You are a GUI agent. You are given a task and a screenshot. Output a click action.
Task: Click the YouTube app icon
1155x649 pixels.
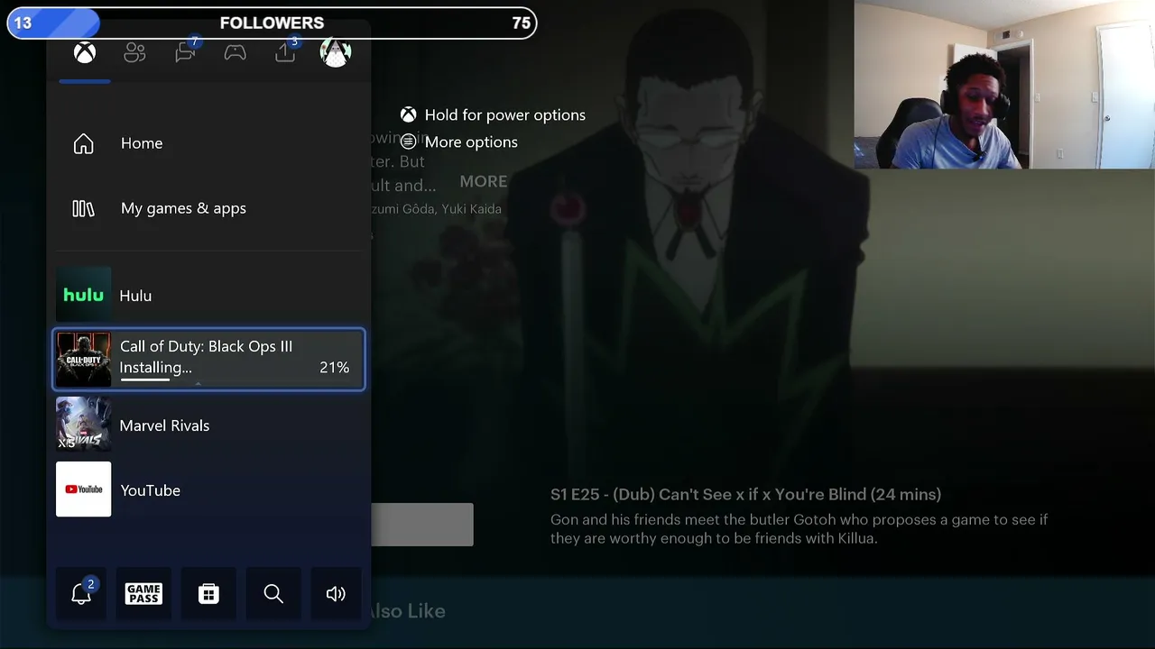pos(84,489)
